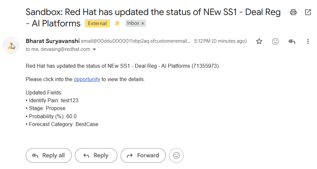Screen dimensions: 317x169
Task: Open the email in a new window
Action: pyautogui.click(x=308, y=12)
